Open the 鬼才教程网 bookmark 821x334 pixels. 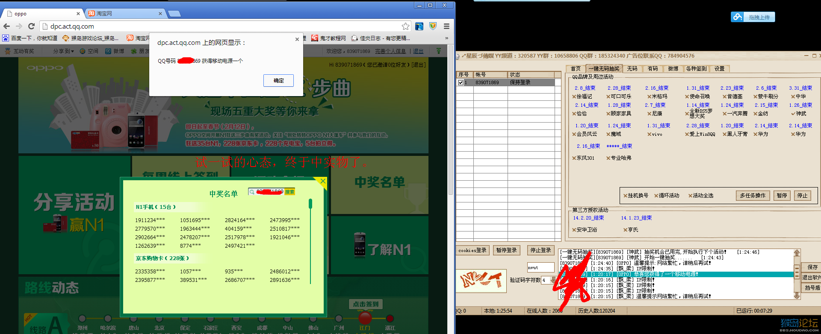329,38
